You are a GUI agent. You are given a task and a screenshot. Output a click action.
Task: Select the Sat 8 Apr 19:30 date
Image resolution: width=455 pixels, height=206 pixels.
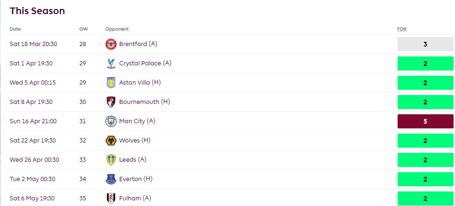(31, 102)
